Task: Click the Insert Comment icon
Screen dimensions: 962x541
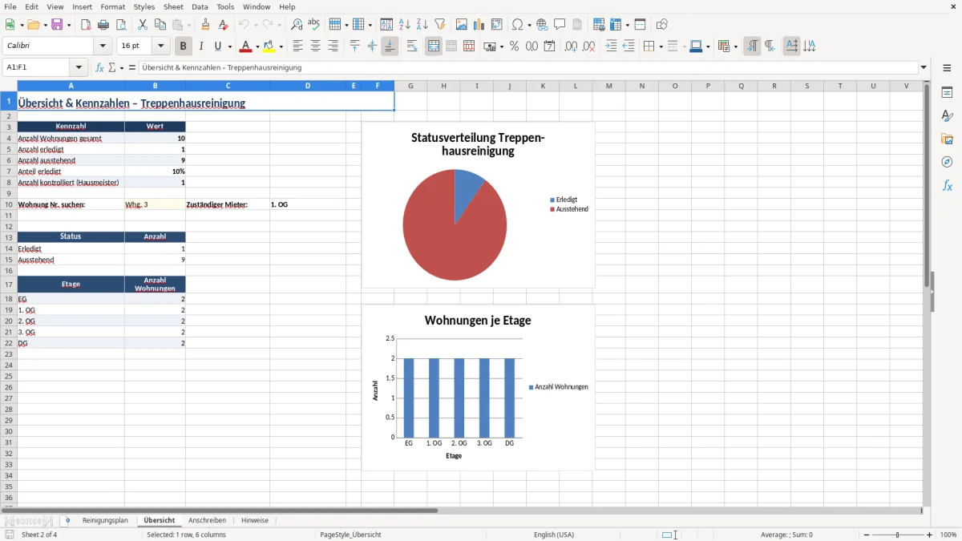Action: 560,25
